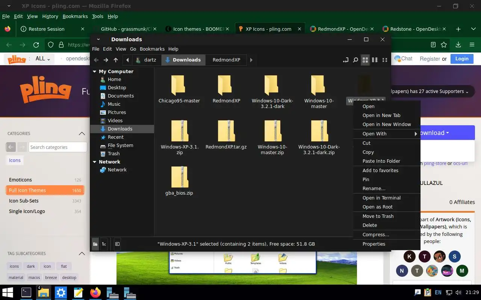Select the Chicago95-master folder
The height and width of the screenshot is (300, 481).
(x=179, y=89)
